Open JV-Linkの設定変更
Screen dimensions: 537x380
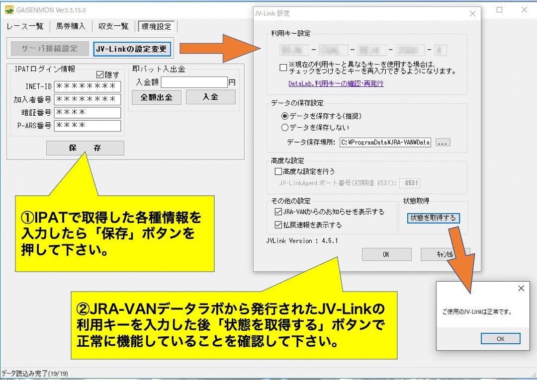point(132,49)
